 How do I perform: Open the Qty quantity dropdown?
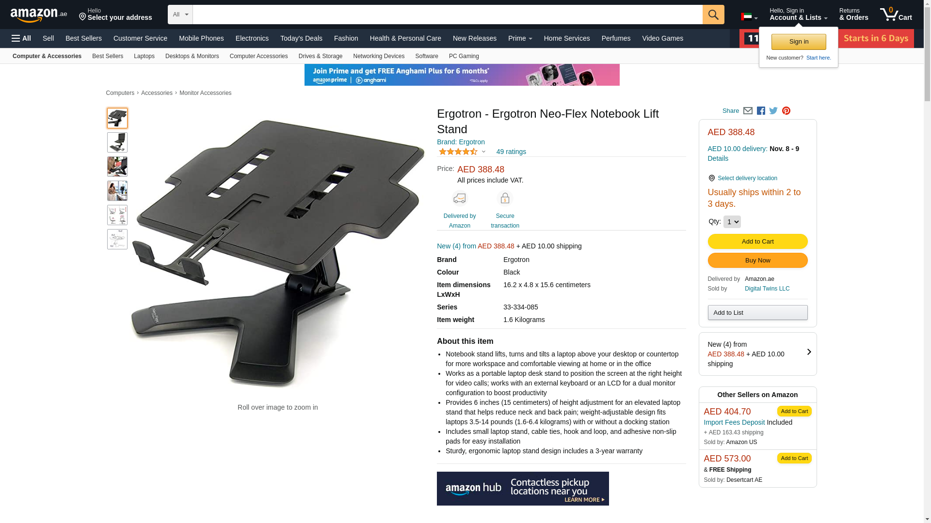click(x=732, y=222)
